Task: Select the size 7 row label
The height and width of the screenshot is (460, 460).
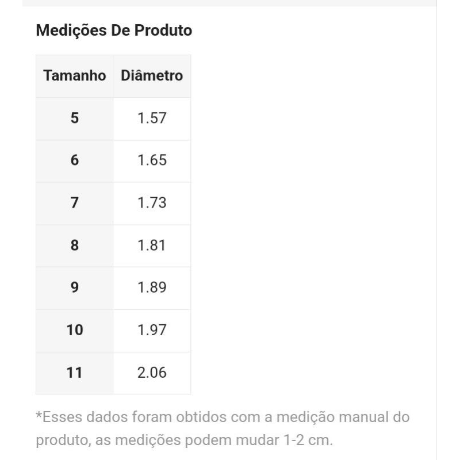Action: tap(75, 203)
